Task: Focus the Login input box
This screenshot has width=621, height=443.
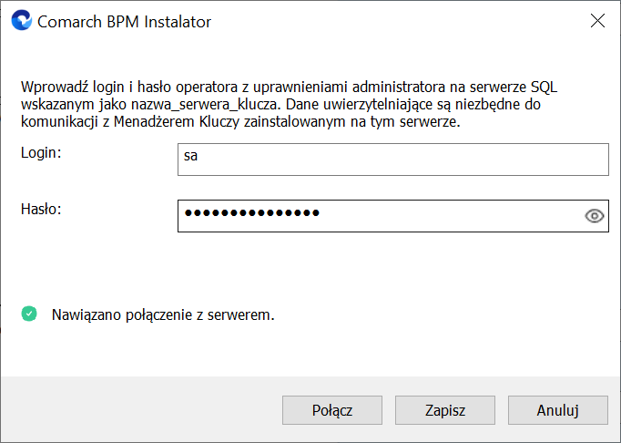Action: 392,160
